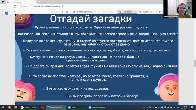Open the Windows Start menu
Viewport: 196px width, 110px height.
(x=3, y=107)
